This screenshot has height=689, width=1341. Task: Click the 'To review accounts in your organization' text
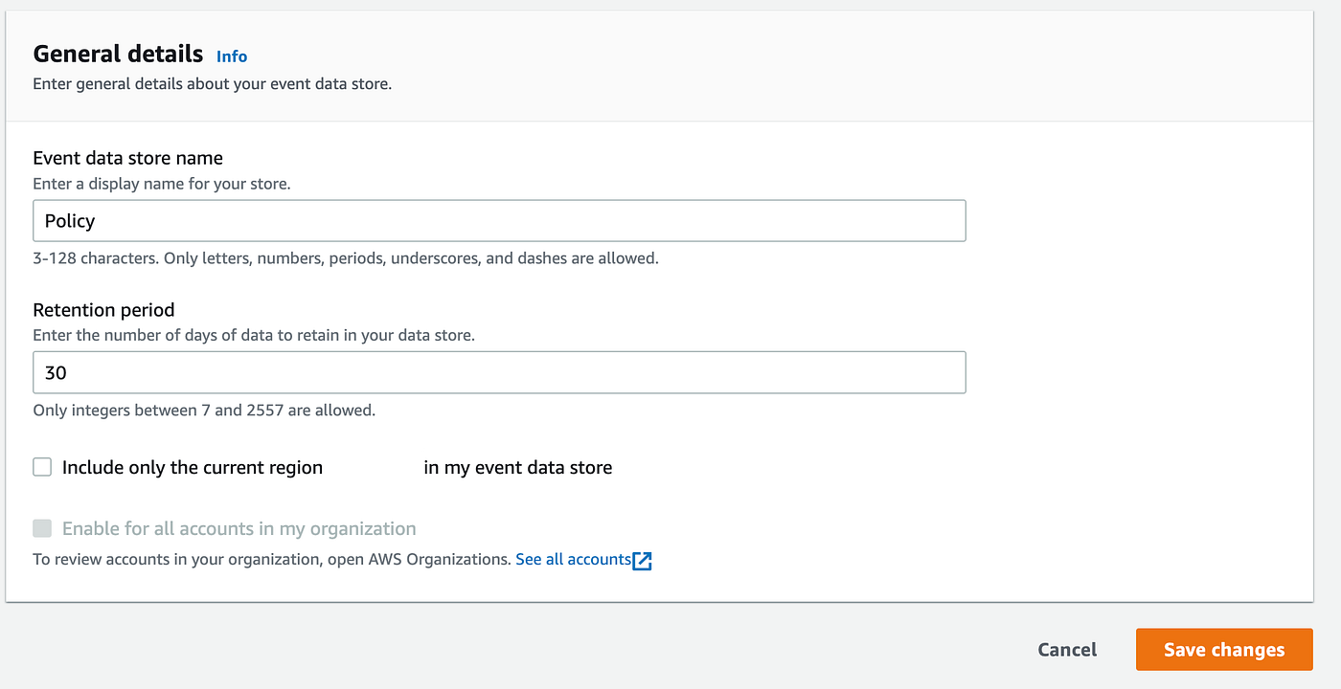pyautogui.click(x=271, y=560)
